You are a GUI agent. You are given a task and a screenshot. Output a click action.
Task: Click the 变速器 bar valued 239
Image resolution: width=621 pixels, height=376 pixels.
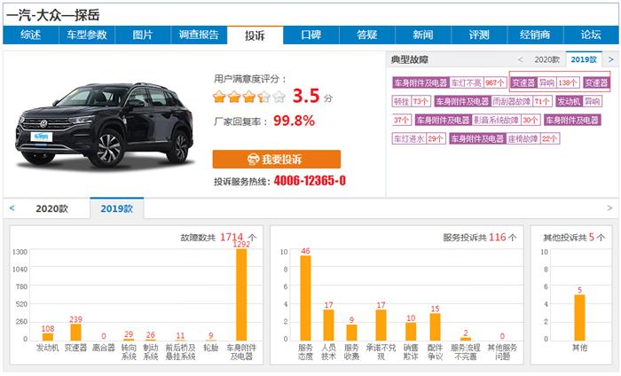click(75, 332)
